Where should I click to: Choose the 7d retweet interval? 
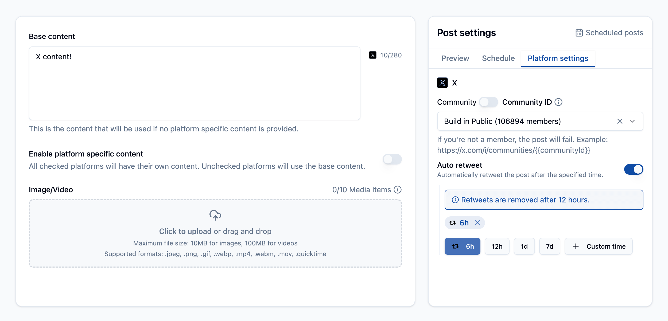(550, 246)
